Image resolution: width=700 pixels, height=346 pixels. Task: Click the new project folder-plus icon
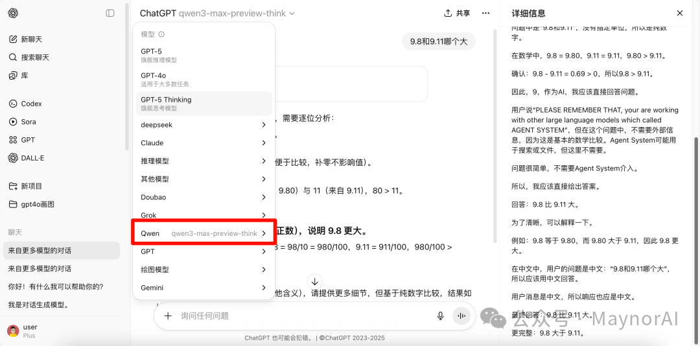tap(13, 186)
